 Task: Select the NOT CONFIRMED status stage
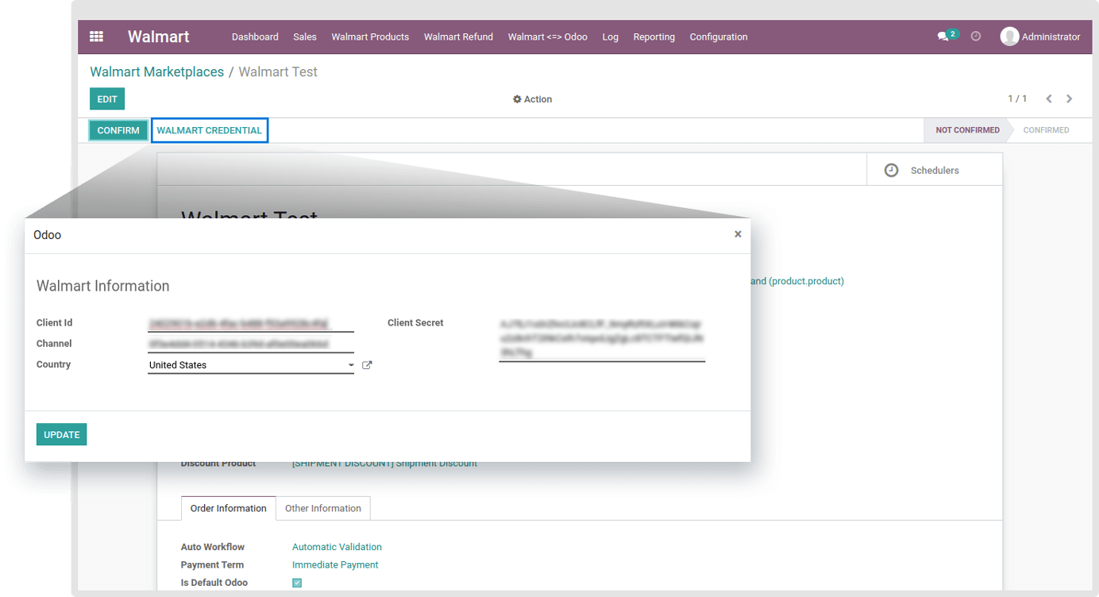(967, 130)
